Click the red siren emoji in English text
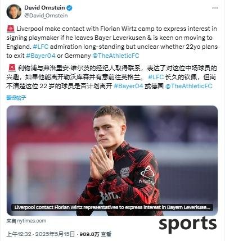Screen dimensions: 225x241 pos(11,29)
